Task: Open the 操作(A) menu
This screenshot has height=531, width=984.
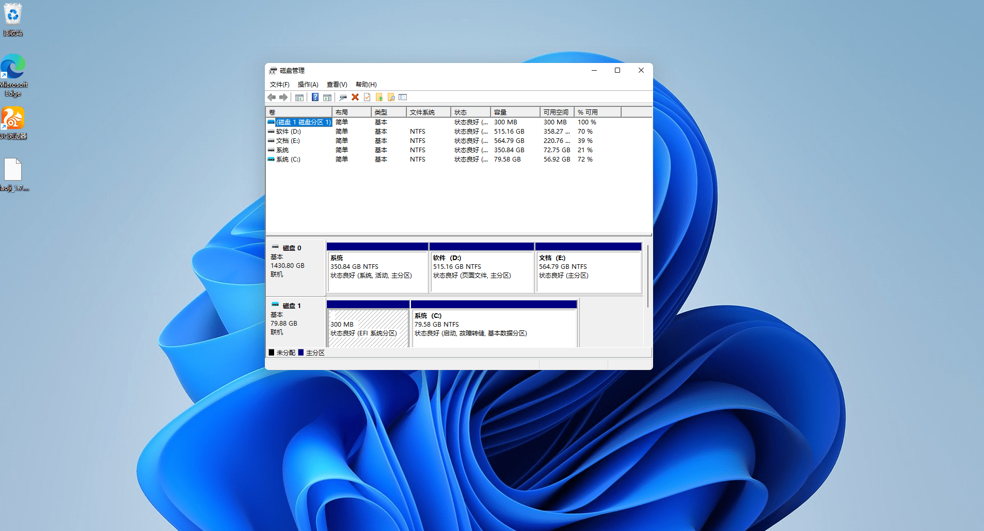Action: [x=308, y=84]
